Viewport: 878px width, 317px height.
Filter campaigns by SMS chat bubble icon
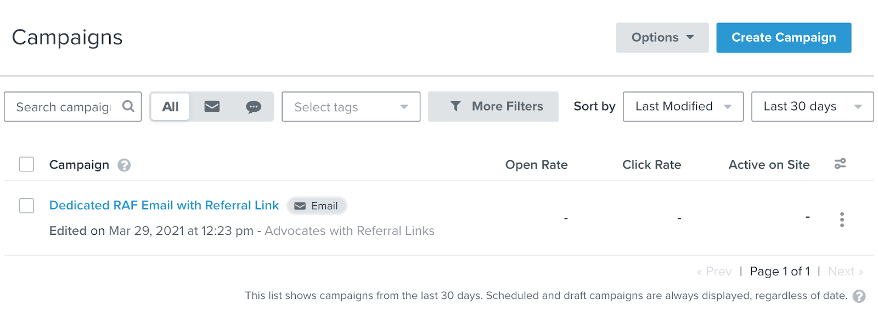(x=253, y=107)
